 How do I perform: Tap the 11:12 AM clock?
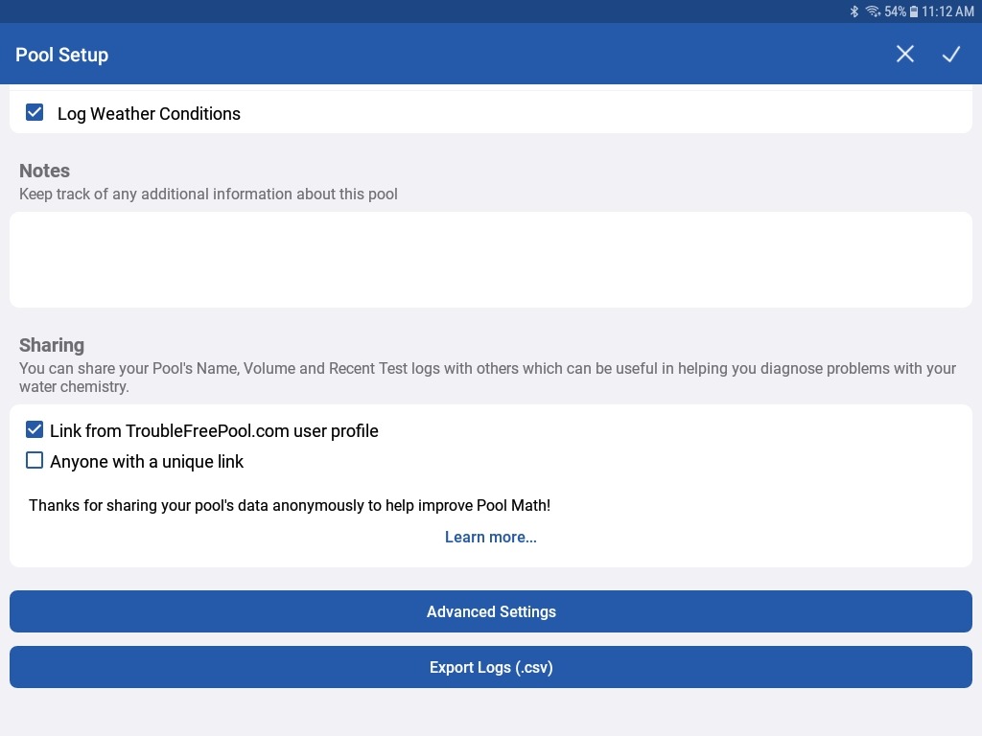pyautogui.click(x=947, y=11)
